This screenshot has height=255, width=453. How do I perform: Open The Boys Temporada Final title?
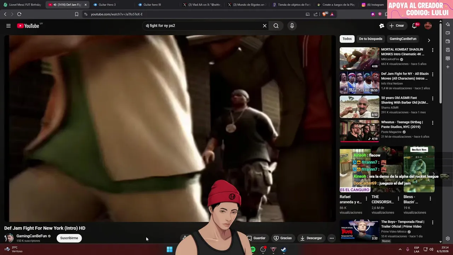click(x=403, y=224)
